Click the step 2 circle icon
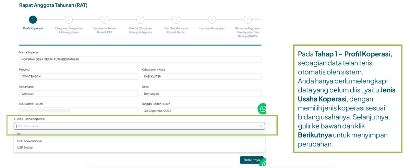Image resolution: width=410 pixels, height=168 pixels. click(69, 20)
